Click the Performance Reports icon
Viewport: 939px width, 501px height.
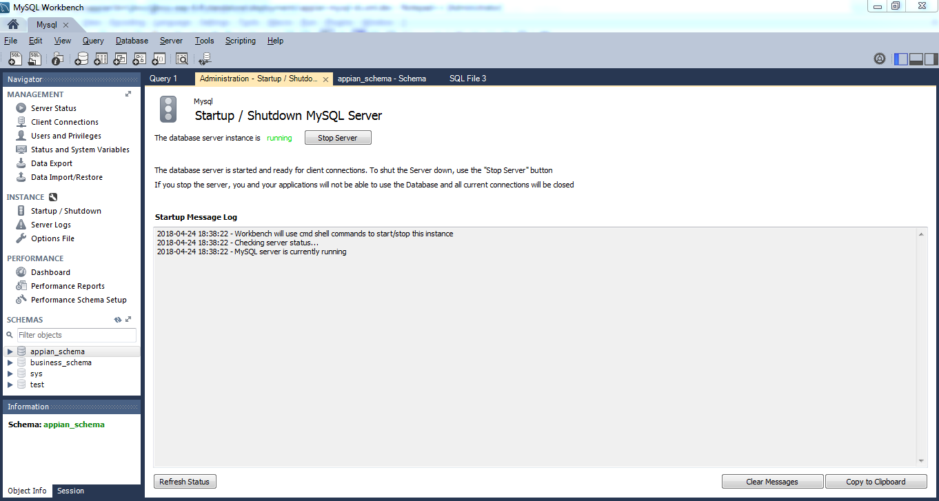coord(21,286)
